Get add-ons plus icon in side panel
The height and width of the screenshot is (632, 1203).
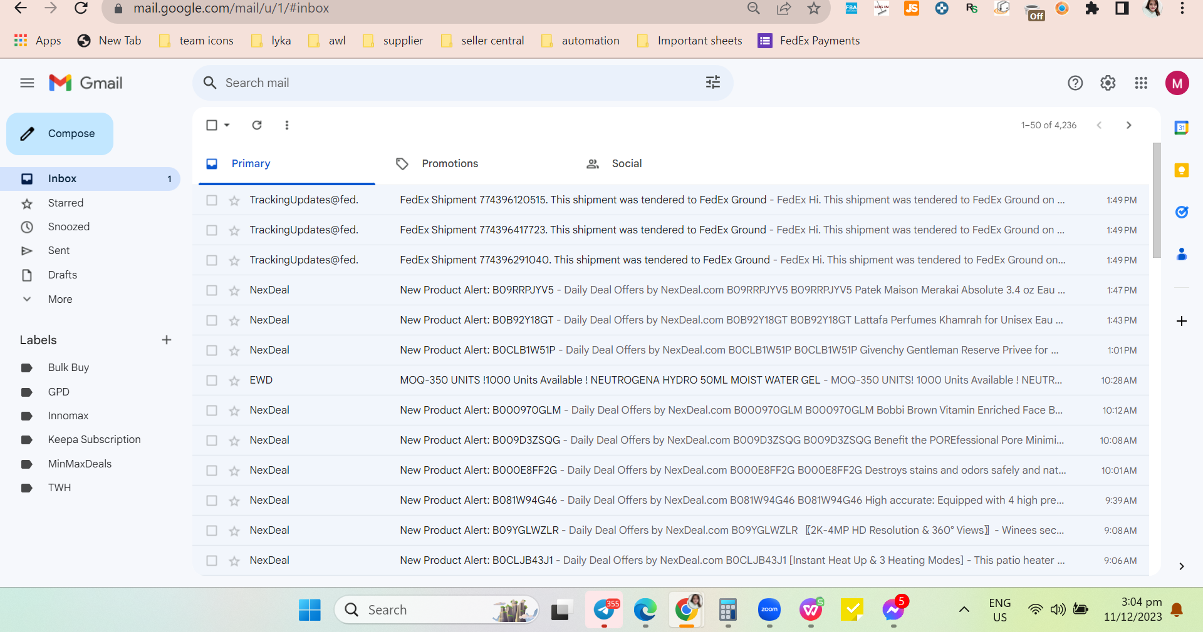[1182, 321]
